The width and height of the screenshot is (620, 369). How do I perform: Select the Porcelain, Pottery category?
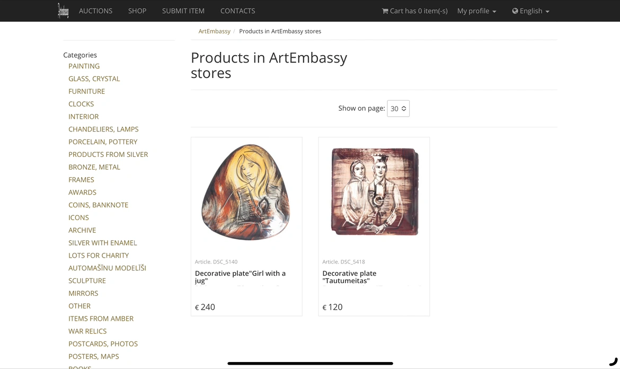click(x=103, y=142)
